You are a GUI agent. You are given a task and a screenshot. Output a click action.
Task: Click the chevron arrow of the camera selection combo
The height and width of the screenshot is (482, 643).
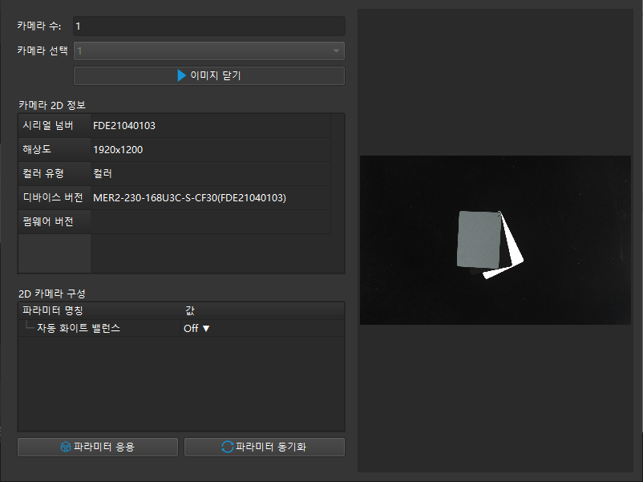tap(336, 51)
